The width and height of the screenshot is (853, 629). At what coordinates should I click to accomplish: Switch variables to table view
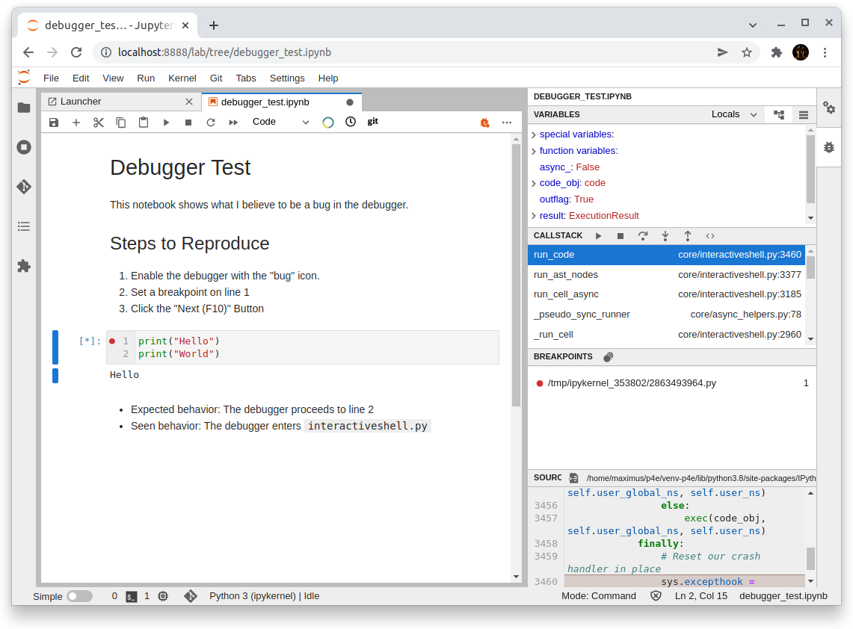(804, 115)
